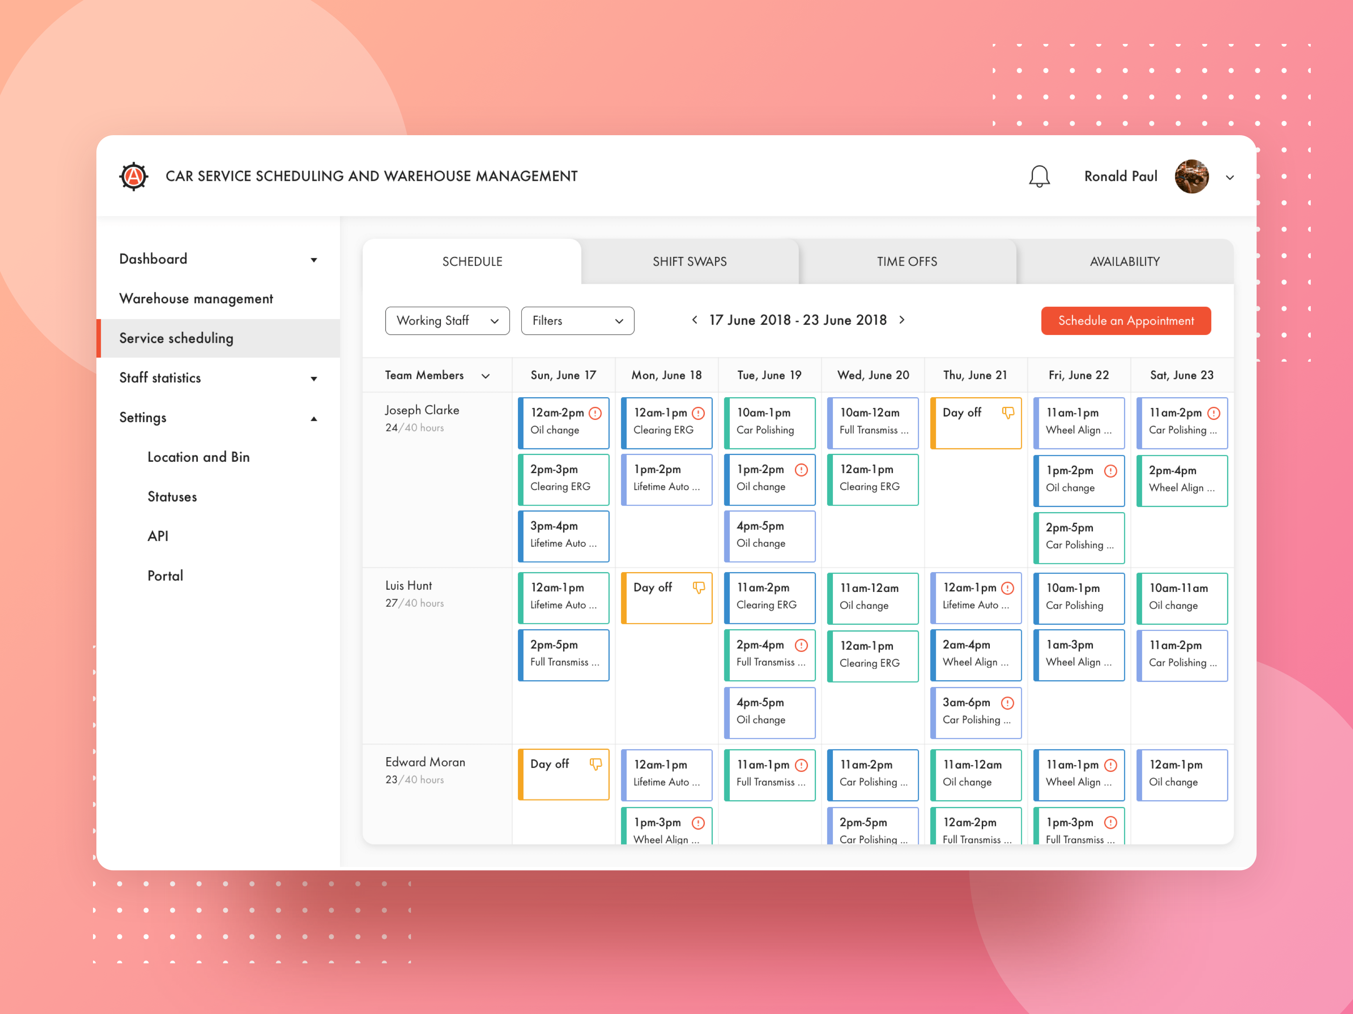Go to next week with right arrow

tap(901, 320)
